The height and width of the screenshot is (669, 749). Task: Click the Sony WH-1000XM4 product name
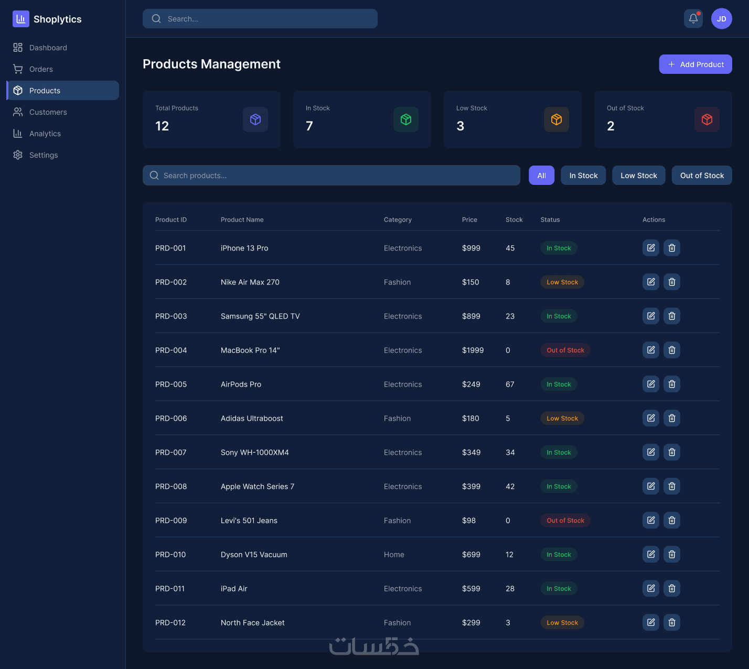pos(255,453)
